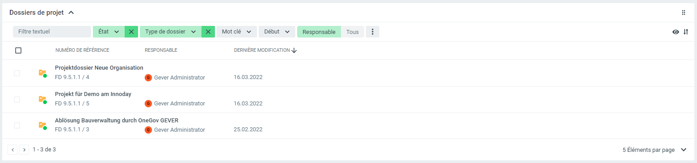Go to the next page arrow

point(24,150)
